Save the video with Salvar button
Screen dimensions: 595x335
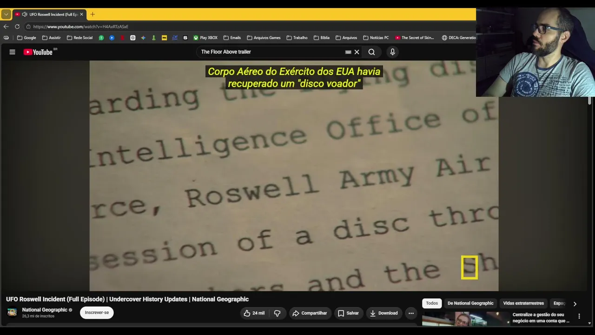tap(348, 313)
